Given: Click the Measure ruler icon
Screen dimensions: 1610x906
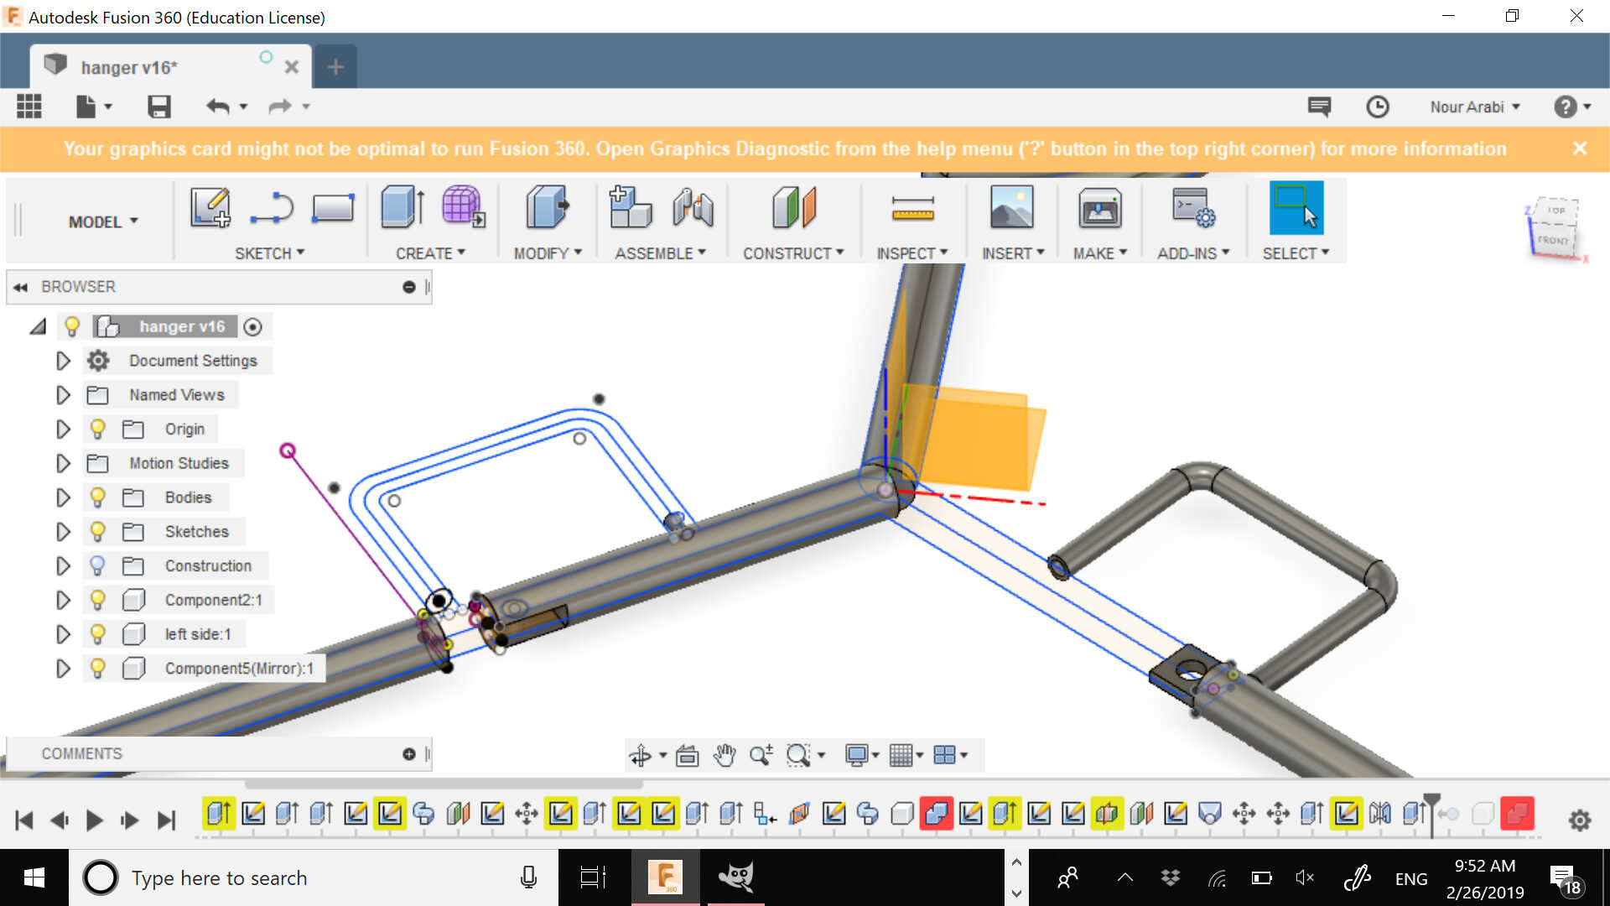Looking at the screenshot, I should click(912, 207).
